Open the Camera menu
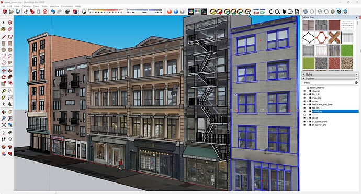Screen dimensions: 361x194 click(26, 6)
